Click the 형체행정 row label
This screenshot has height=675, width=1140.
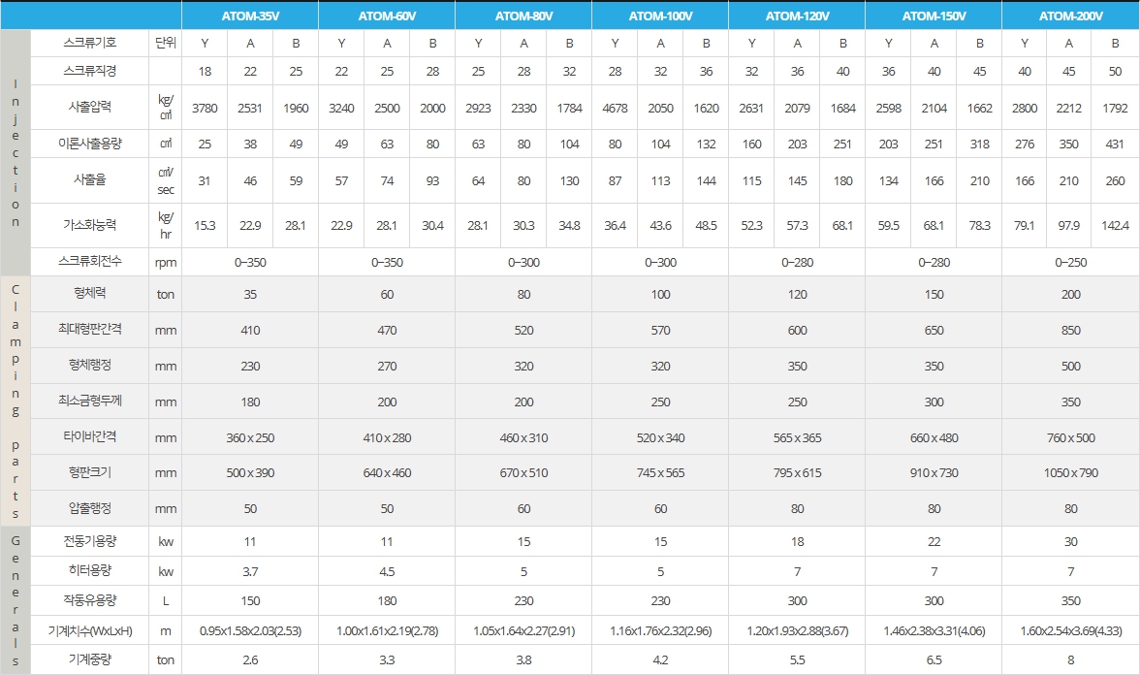click(x=90, y=365)
